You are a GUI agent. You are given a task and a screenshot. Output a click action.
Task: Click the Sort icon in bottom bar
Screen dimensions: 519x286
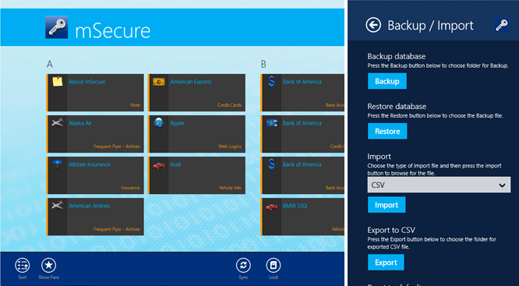pyautogui.click(x=22, y=266)
